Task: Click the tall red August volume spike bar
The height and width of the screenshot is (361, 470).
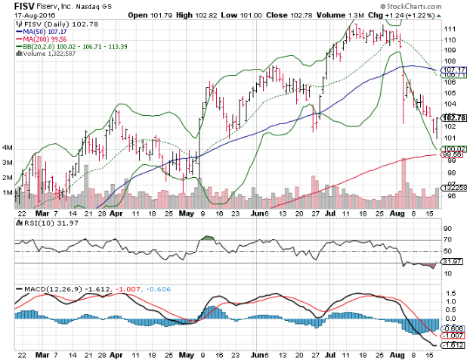Action: click(x=404, y=183)
